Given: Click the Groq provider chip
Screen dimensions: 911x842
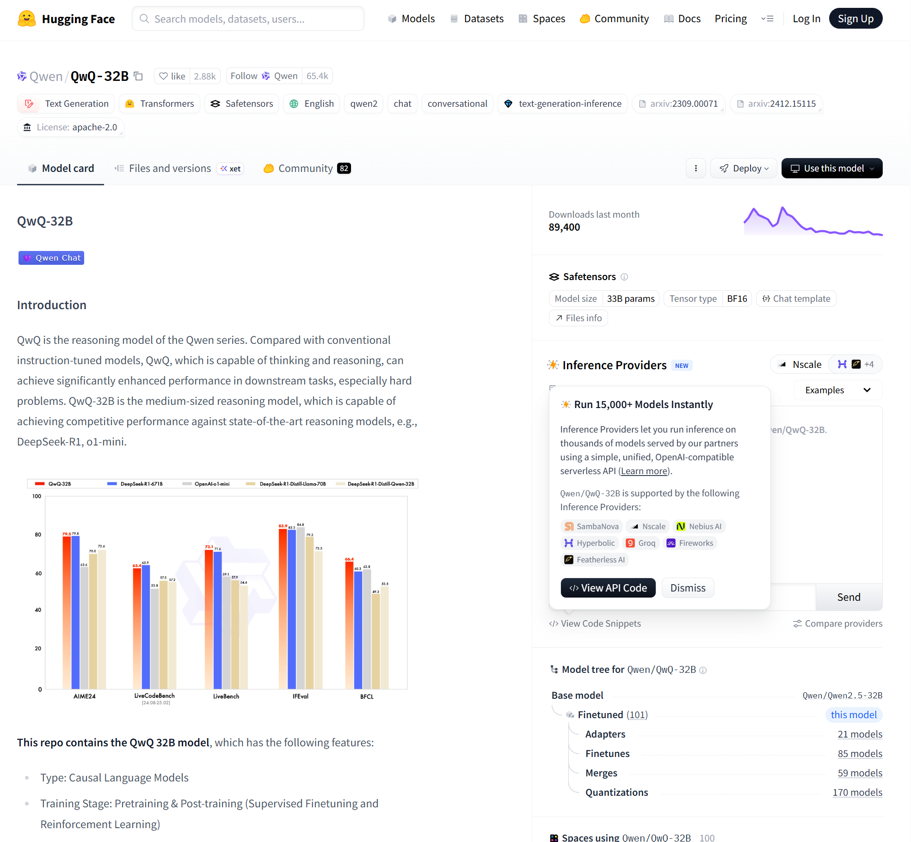Looking at the screenshot, I should pyautogui.click(x=640, y=543).
